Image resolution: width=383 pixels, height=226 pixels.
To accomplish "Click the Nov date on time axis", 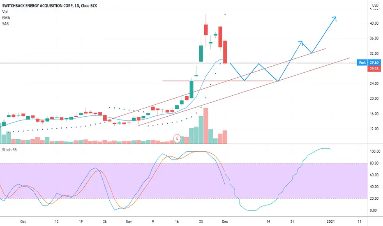I will coord(129,221).
